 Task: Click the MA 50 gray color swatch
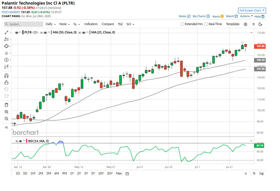pos(51,33)
